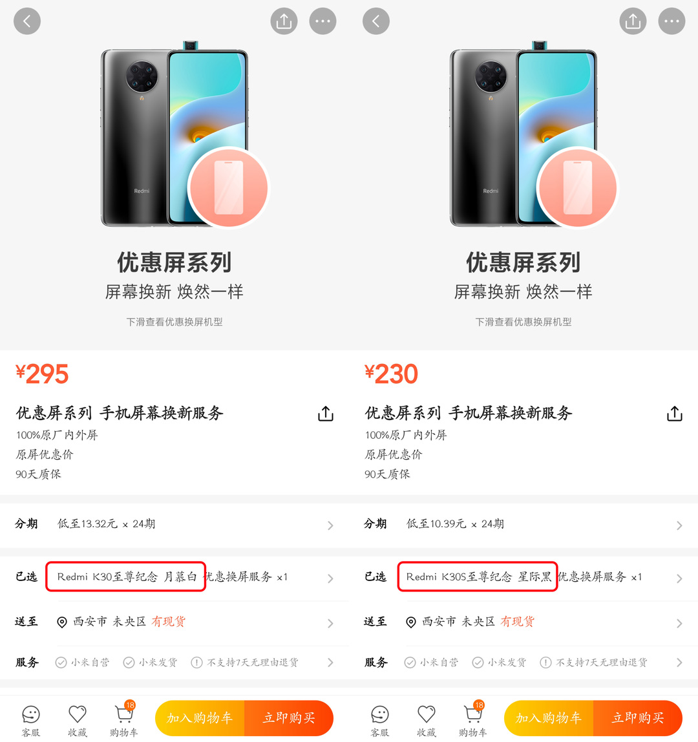
Task: Tap the location pin icon for 西安市 on the left page
Action: (62, 622)
